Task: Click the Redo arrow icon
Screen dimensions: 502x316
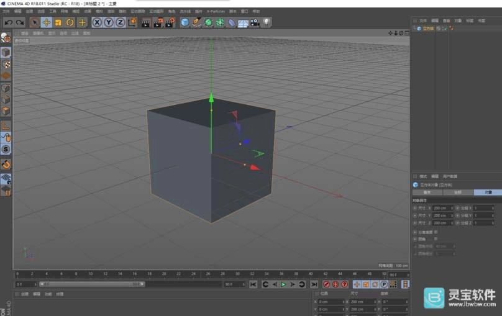Action: [20, 22]
